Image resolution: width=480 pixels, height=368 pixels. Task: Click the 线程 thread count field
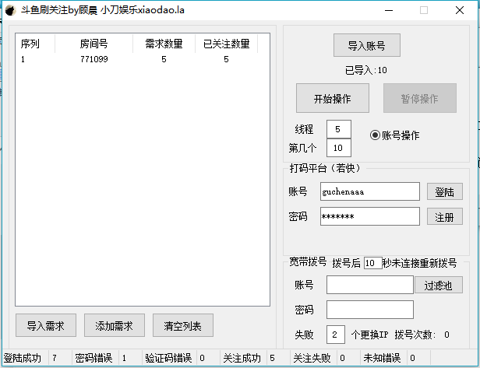pos(339,129)
